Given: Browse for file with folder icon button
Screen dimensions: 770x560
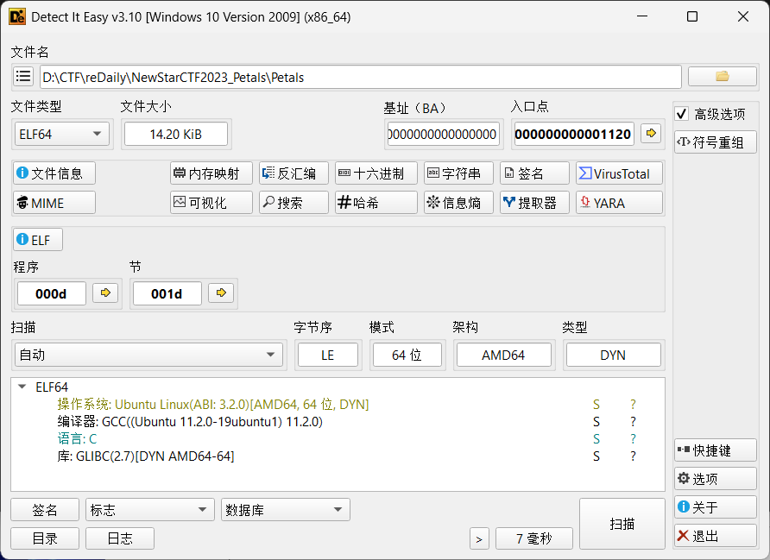Looking at the screenshot, I should [722, 77].
